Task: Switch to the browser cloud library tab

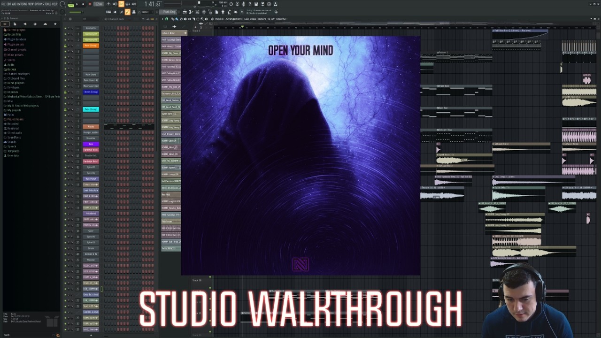Action: coord(45,24)
